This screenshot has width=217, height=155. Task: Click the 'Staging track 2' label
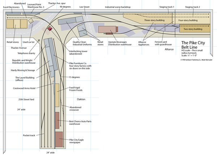[x=192, y=7]
